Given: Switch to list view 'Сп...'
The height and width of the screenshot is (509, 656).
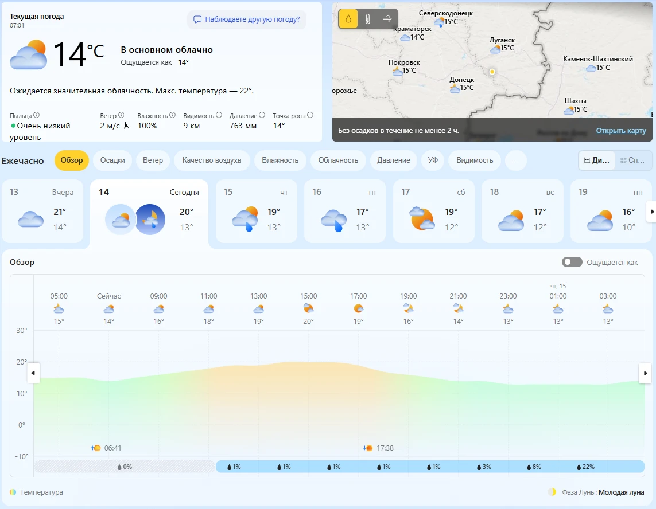Looking at the screenshot, I should click(x=632, y=160).
